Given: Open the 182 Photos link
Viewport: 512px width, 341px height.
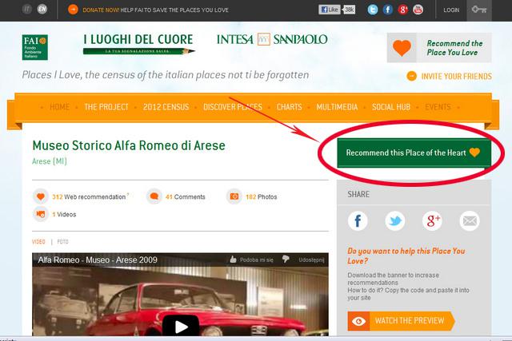Looking at the screenshot, I should (x=262, y=197).
